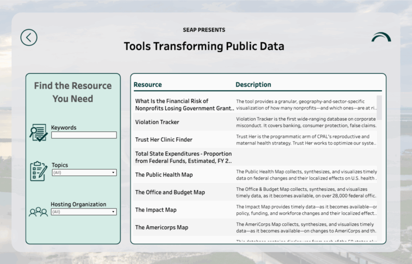
Task: Click the Resource column header
Action: (x=148, y=85)
